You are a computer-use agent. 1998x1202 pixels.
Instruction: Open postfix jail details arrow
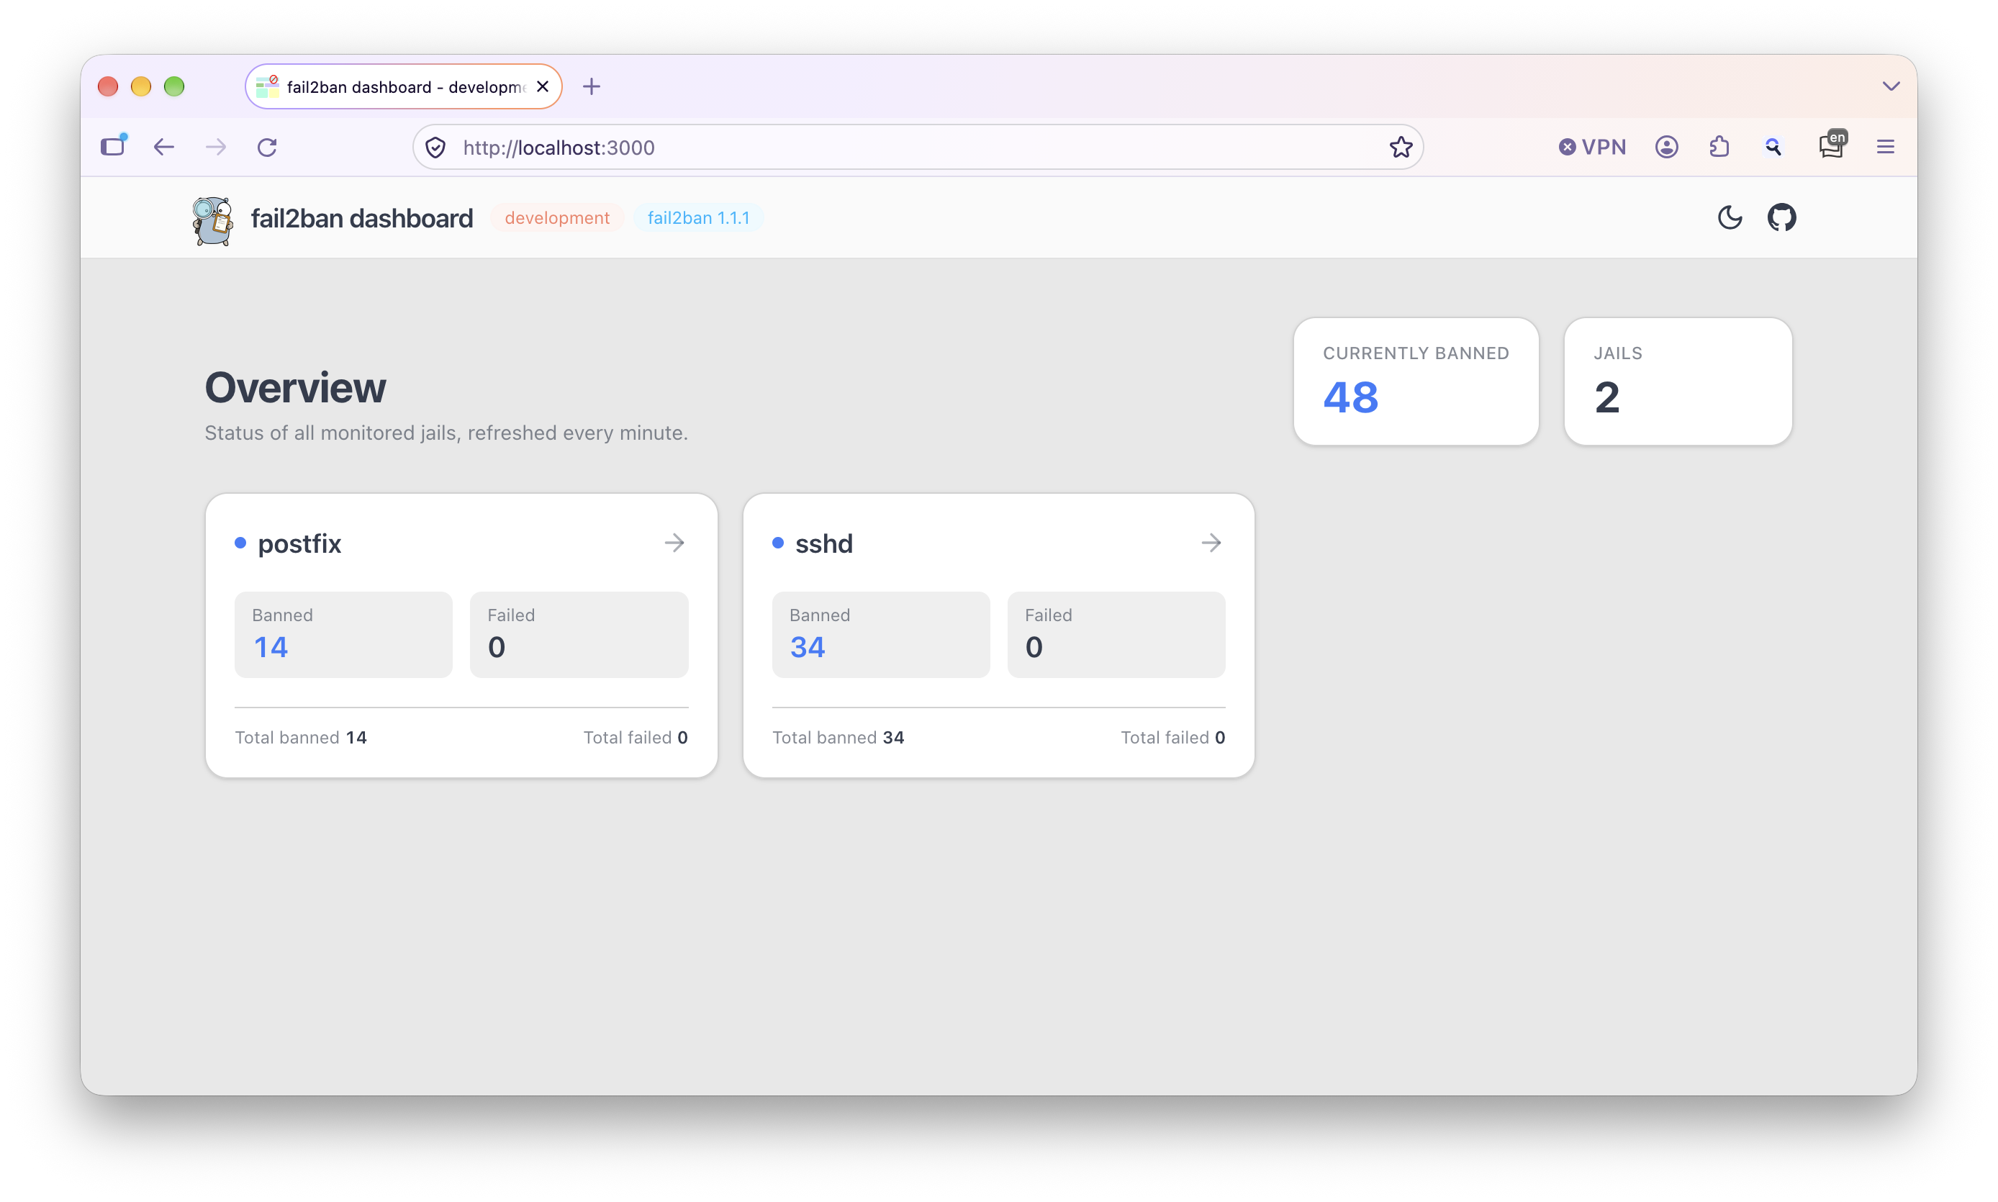click(x=674, y=542)
